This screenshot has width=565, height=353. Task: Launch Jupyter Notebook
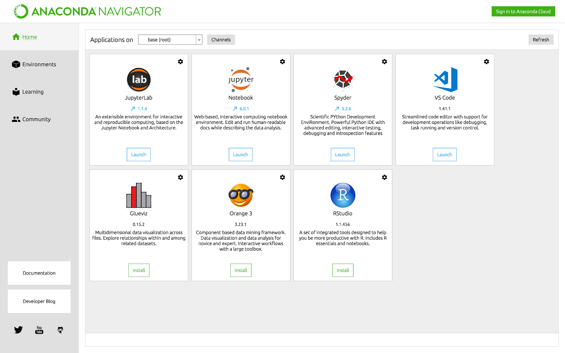click(x=241, y=155)
